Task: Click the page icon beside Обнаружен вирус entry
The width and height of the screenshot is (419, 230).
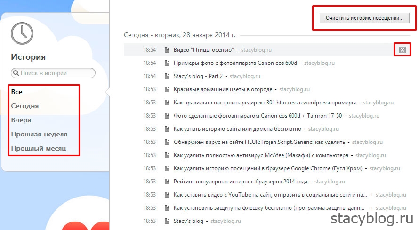Action: (x=167, y=142)
